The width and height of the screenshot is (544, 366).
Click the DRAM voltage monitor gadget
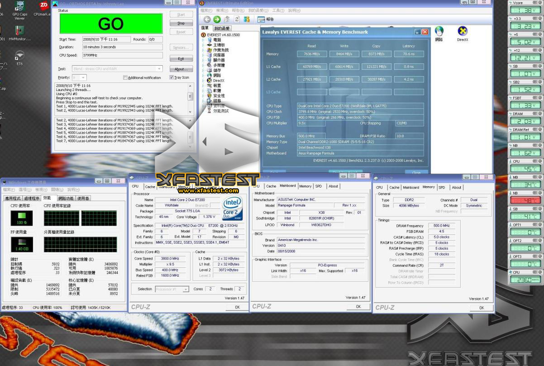pyautogui.click(x=525, y=119)
